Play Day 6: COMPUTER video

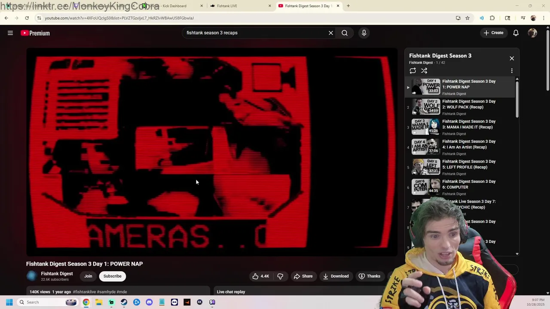pos(460,188)
